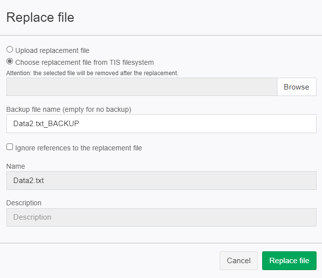Click the 'Description' label above the field

click(24, 203)
